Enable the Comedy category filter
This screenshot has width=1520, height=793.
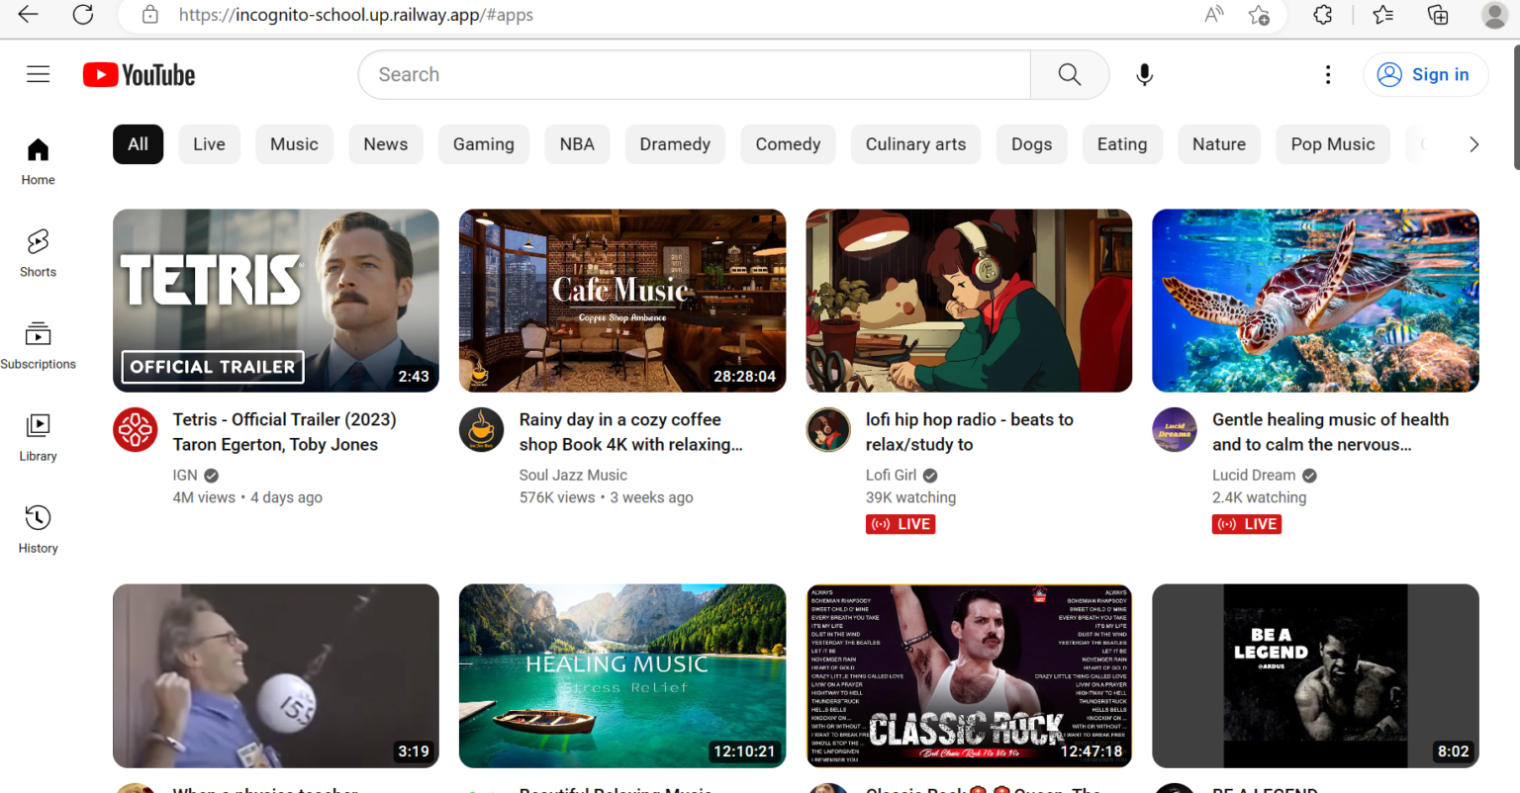[x=788, y=143]
